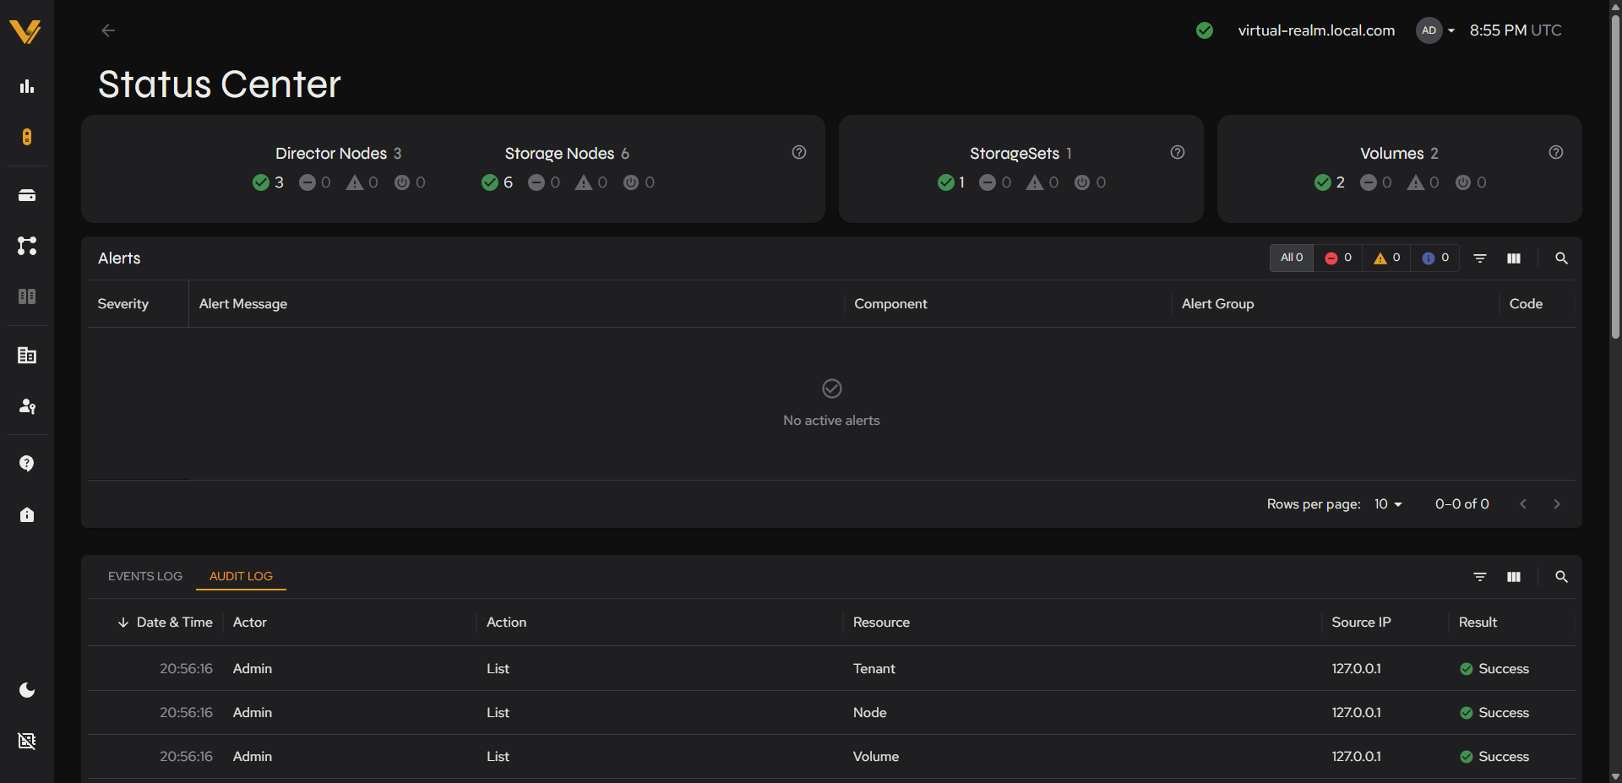Open the node topology sidebar icon
1622x783 pixels.
[27, 246]
